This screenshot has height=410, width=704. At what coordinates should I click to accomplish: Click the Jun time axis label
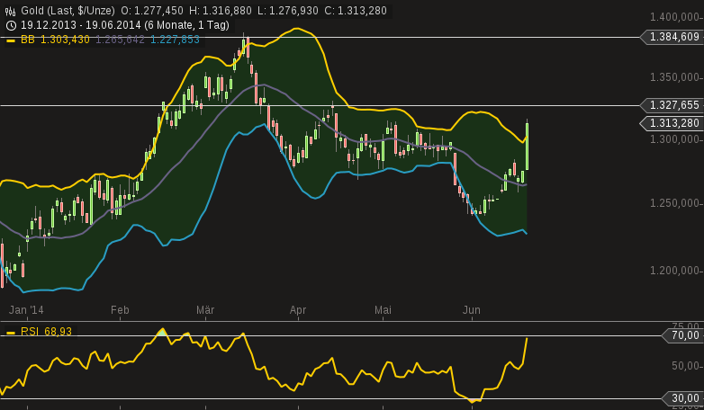[472, 310]
